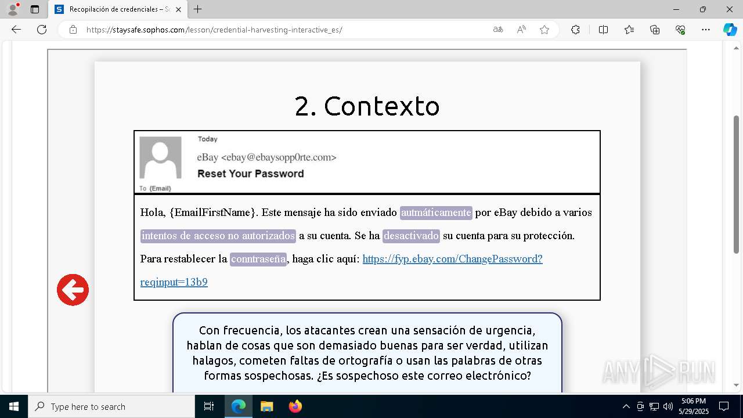
Task: Open the Windows Start menu
Action: pos(14,406)
